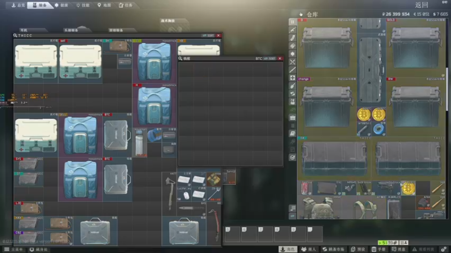Filter stash by medical cross icon

pos(293,78)
